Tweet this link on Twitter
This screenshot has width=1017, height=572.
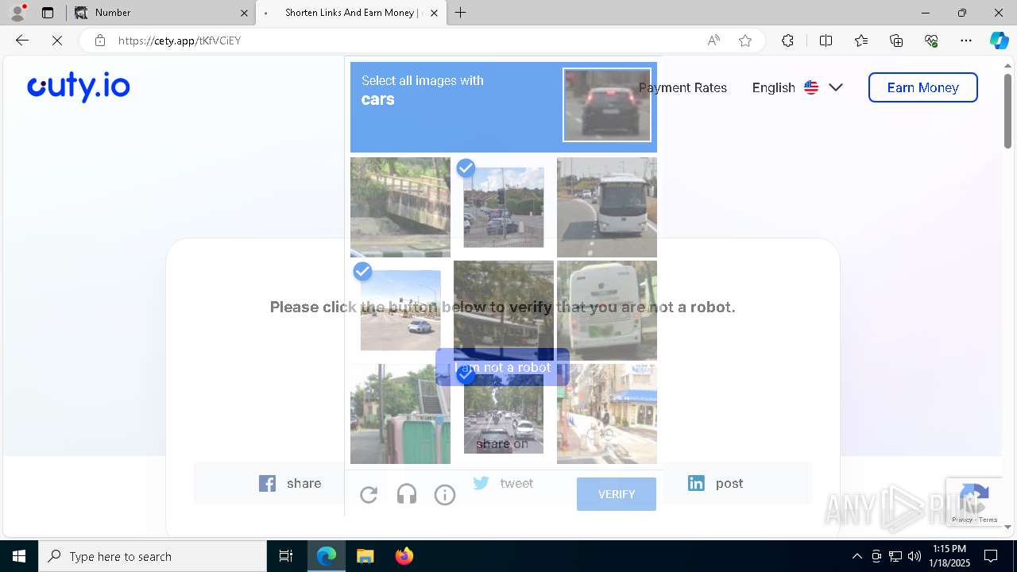tap(503, 483)
